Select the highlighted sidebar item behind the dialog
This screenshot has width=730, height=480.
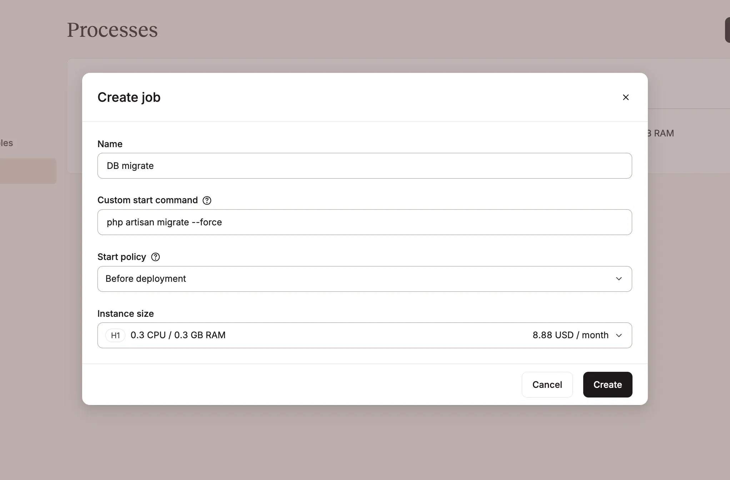coord(28,171)
